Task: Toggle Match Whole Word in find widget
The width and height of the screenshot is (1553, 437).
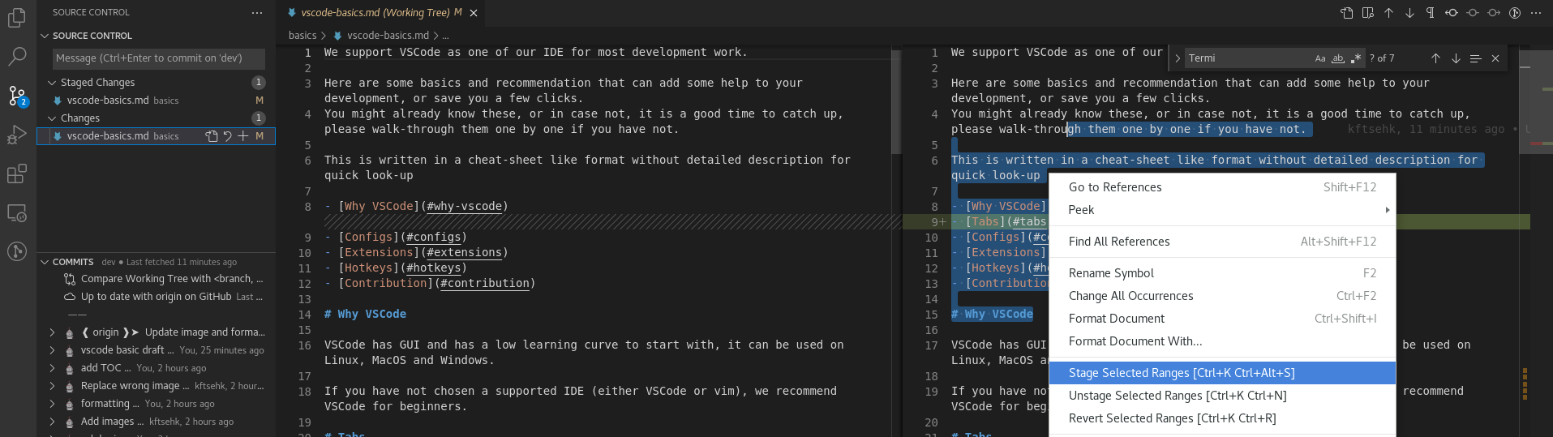Action: pos(1338,58)
